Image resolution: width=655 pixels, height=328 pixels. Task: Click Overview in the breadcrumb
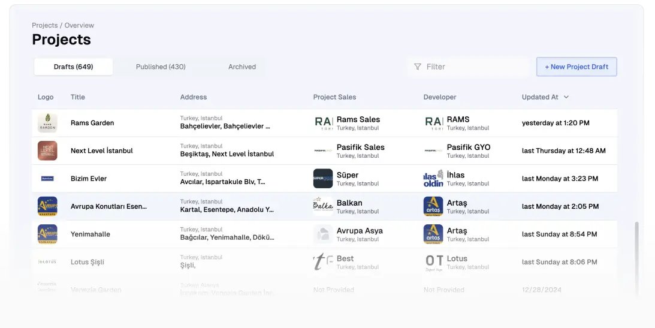(79, 26)
